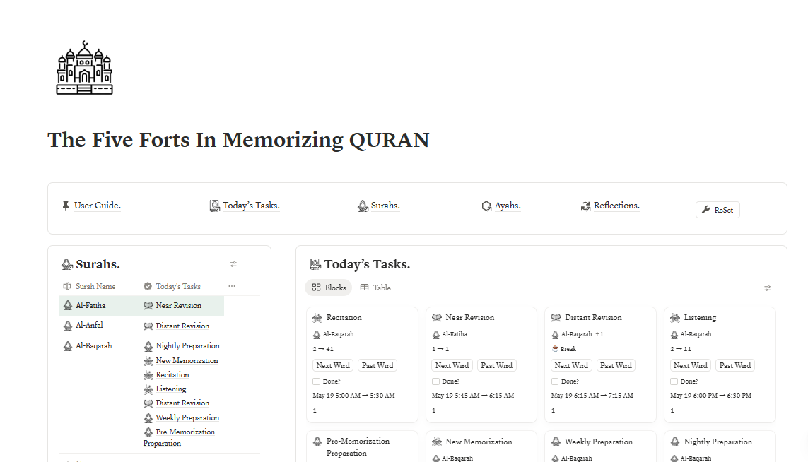This screenshot has width=808, height=462.
Task: Open Distant Revision task in Al-Anfal row
Action: tap(182, 326)
